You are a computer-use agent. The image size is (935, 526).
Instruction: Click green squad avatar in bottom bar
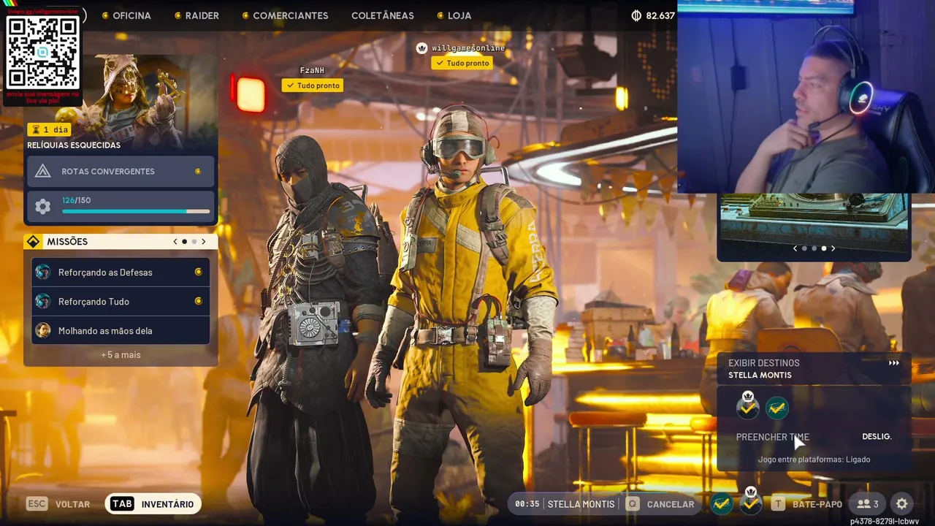(x=722, y=504)
